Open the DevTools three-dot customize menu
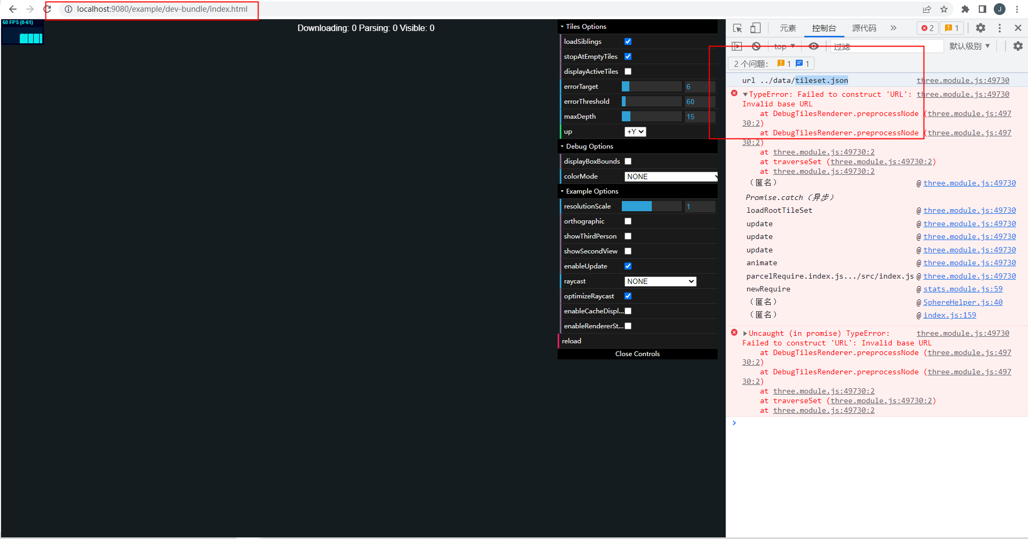This screenshot has width=1028, height=539. (x=1000, y=28)
